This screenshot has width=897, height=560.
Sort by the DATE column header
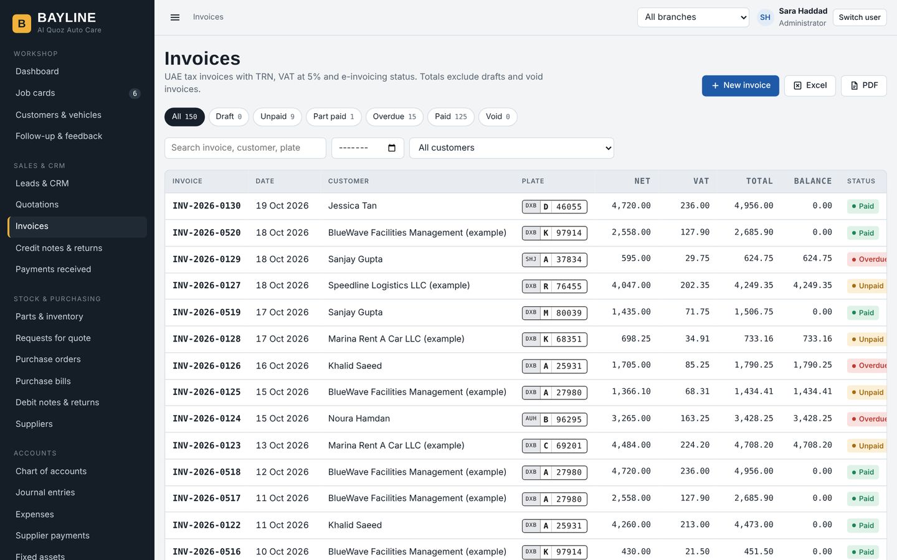point(265,181)
